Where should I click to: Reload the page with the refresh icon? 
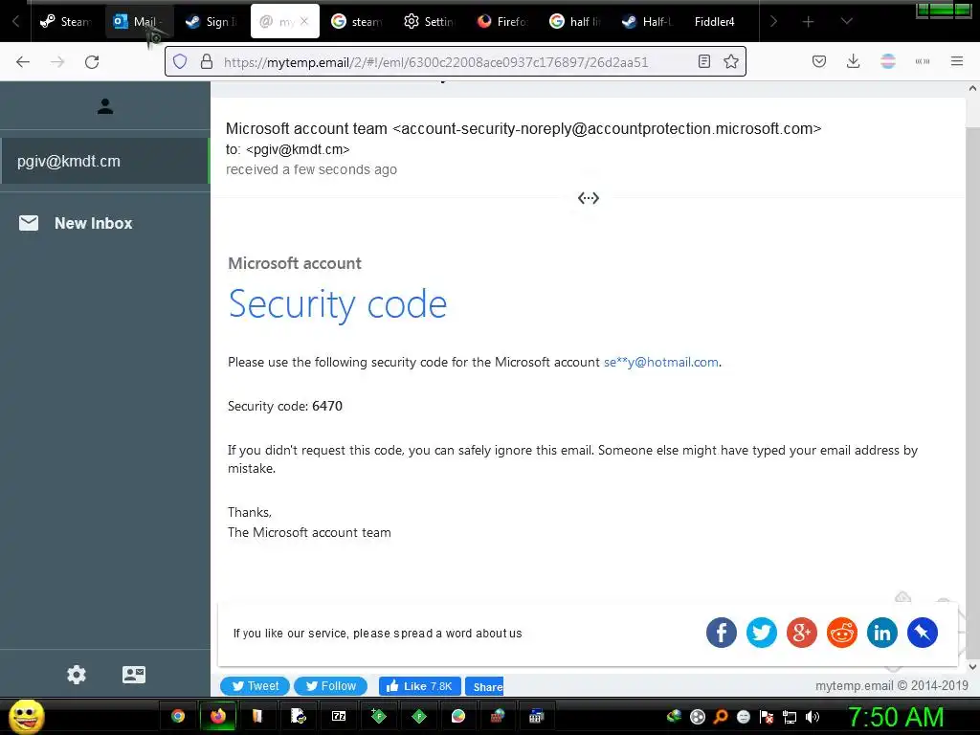tap(92, 62)
